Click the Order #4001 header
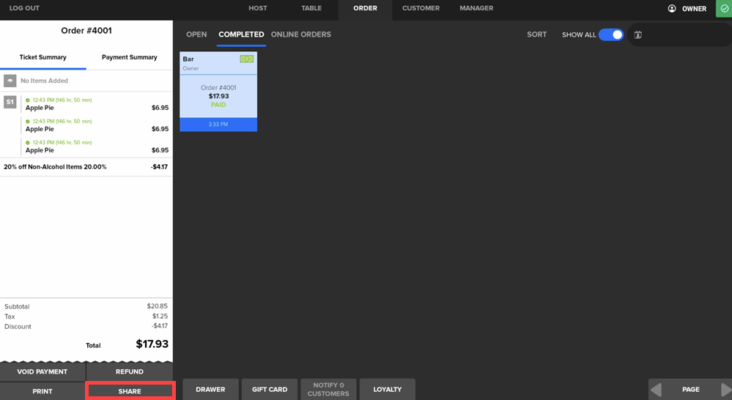 point(86,31)
